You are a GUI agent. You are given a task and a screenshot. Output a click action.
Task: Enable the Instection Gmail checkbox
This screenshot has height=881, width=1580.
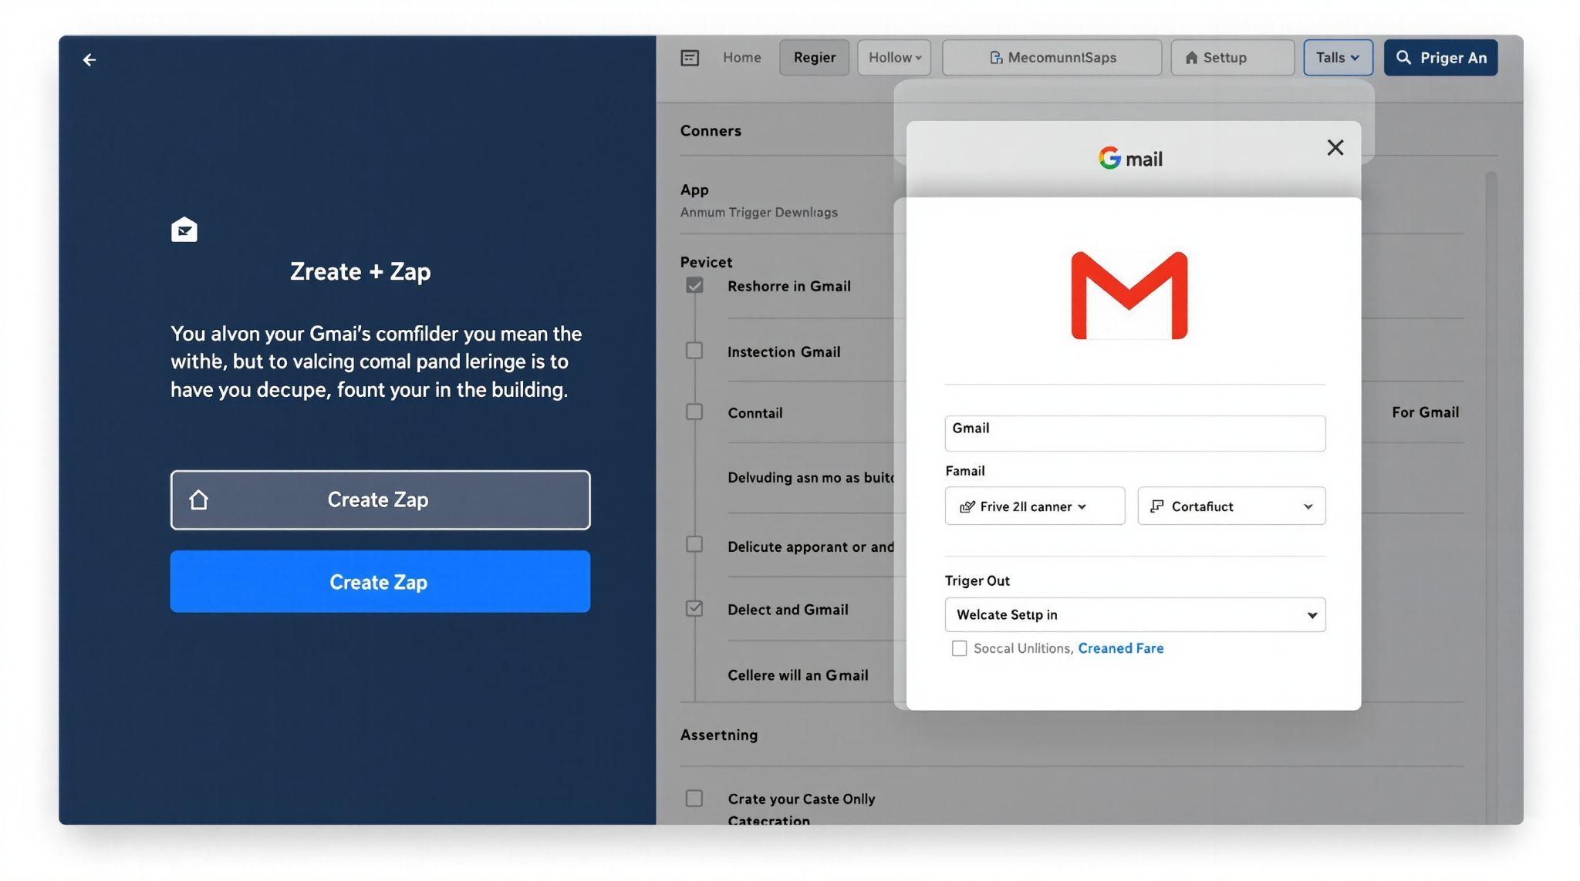pos(694,351)
